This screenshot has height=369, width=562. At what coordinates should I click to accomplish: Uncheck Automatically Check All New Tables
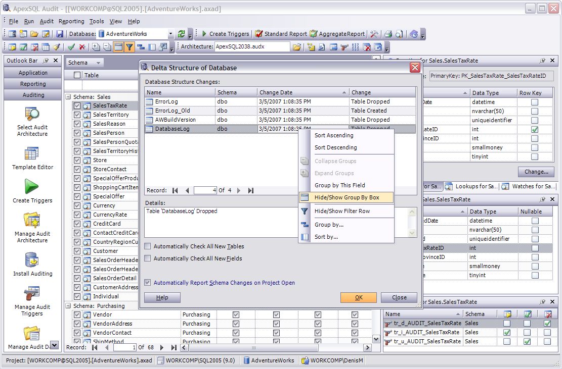click(149, 247)
